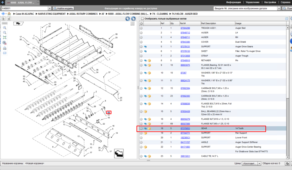Image resolution: width=292 pixels, height=170 pixels.
Task: Sort by the 'Ref' column header
Action: point(165,23)
